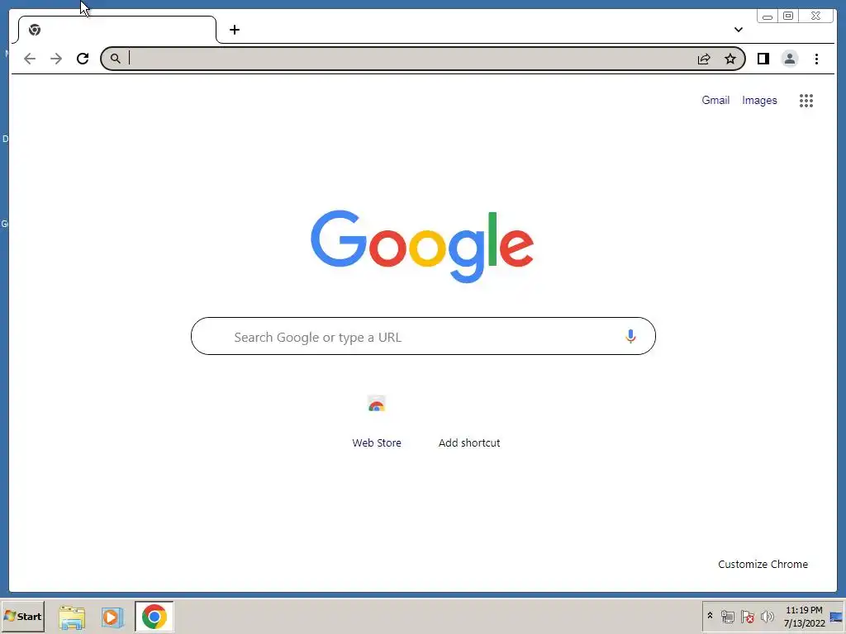The height and width of the screenshot is (634, 846).
Task: Select the current New Tab tab
Action: (x=117, y=30)
